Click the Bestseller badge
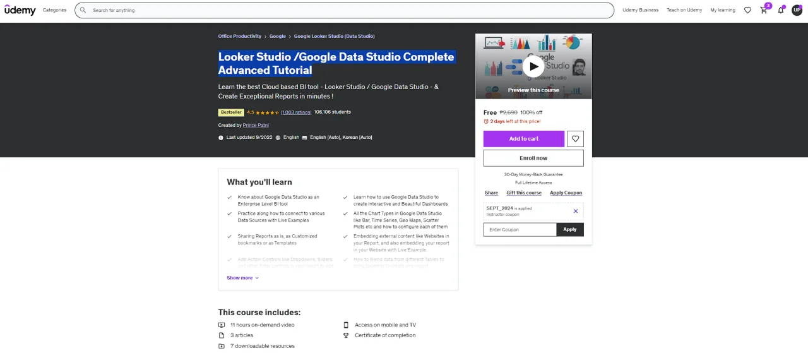This screenshot has width=808, height=353. coord(231,112)
